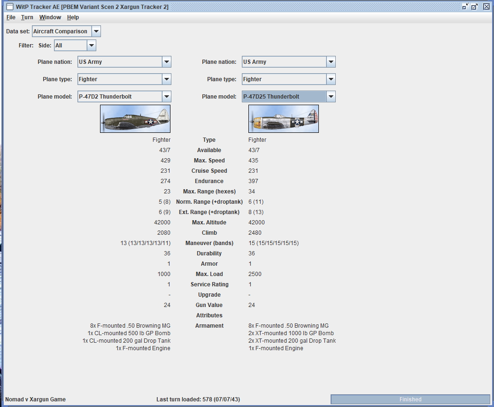Click the window system menu icon
Viewport: 494px width, 407px height.
[x=10, y=7]
